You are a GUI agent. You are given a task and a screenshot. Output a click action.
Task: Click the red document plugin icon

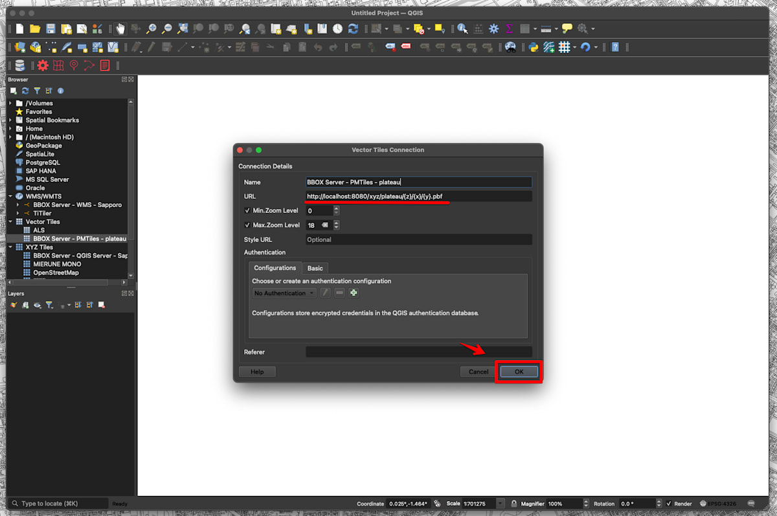(x=105, y=65)
